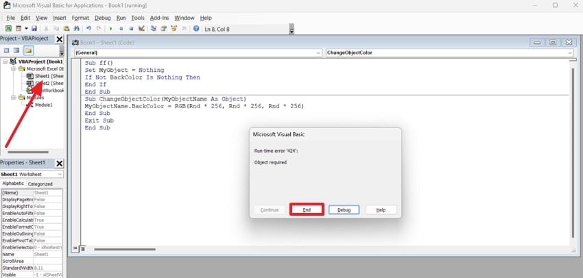This screenshot has width=583, height=278.
Task: Collapse the Microsoft Excel Objects folder
Action: (14, 69)
